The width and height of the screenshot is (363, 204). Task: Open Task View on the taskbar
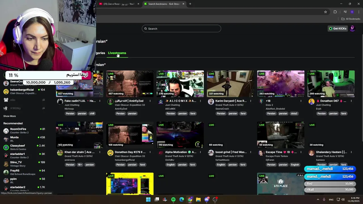[157, 199]
